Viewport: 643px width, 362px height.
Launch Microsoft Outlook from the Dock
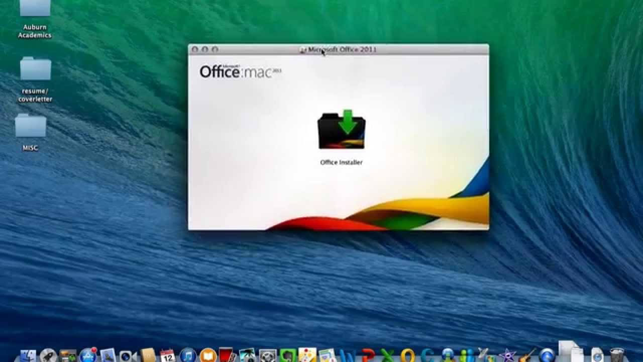[x=407, y=355]
